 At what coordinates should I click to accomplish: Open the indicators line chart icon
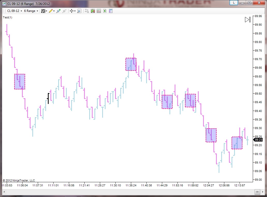pyautogui.click(x=99, y=11)
